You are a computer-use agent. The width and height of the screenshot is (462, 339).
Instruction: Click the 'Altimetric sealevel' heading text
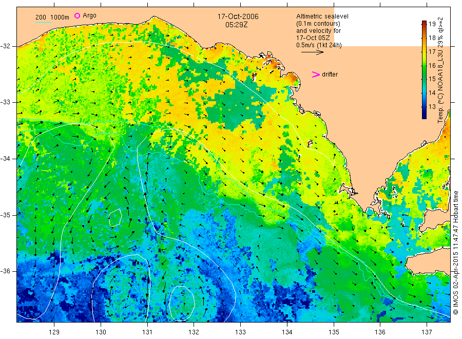tap(322, 16)
